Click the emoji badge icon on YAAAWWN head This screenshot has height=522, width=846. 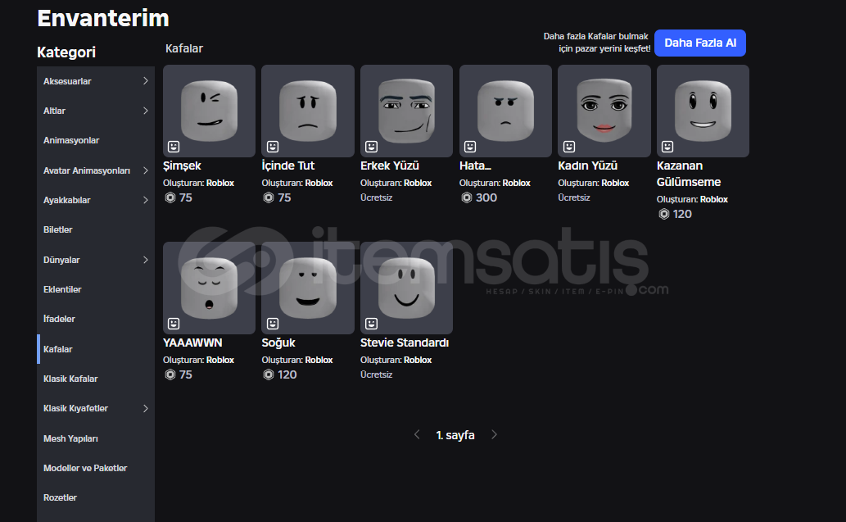coord(173,324)
